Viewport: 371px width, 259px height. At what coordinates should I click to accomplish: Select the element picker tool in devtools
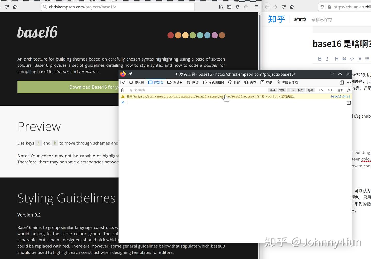pos(123,82)
